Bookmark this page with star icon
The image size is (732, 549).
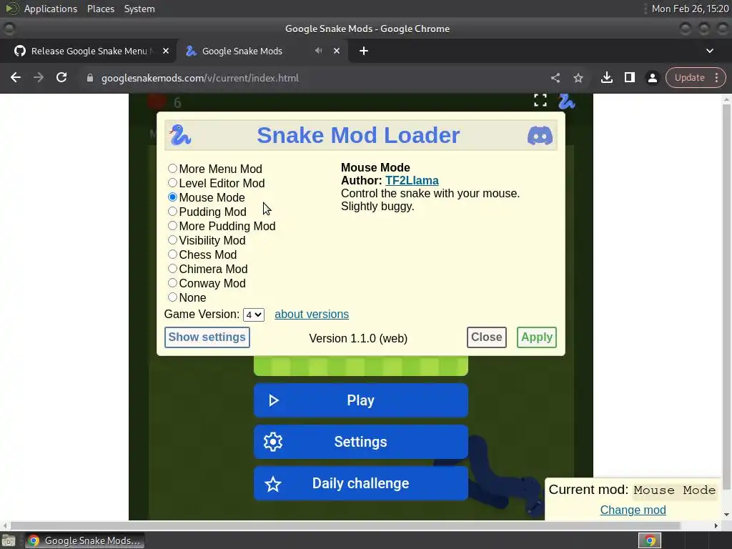578,78
